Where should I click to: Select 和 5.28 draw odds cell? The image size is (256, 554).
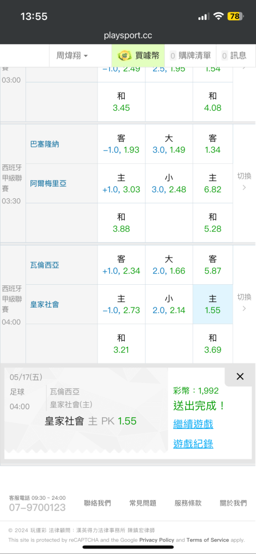click(x=213, y=223)
